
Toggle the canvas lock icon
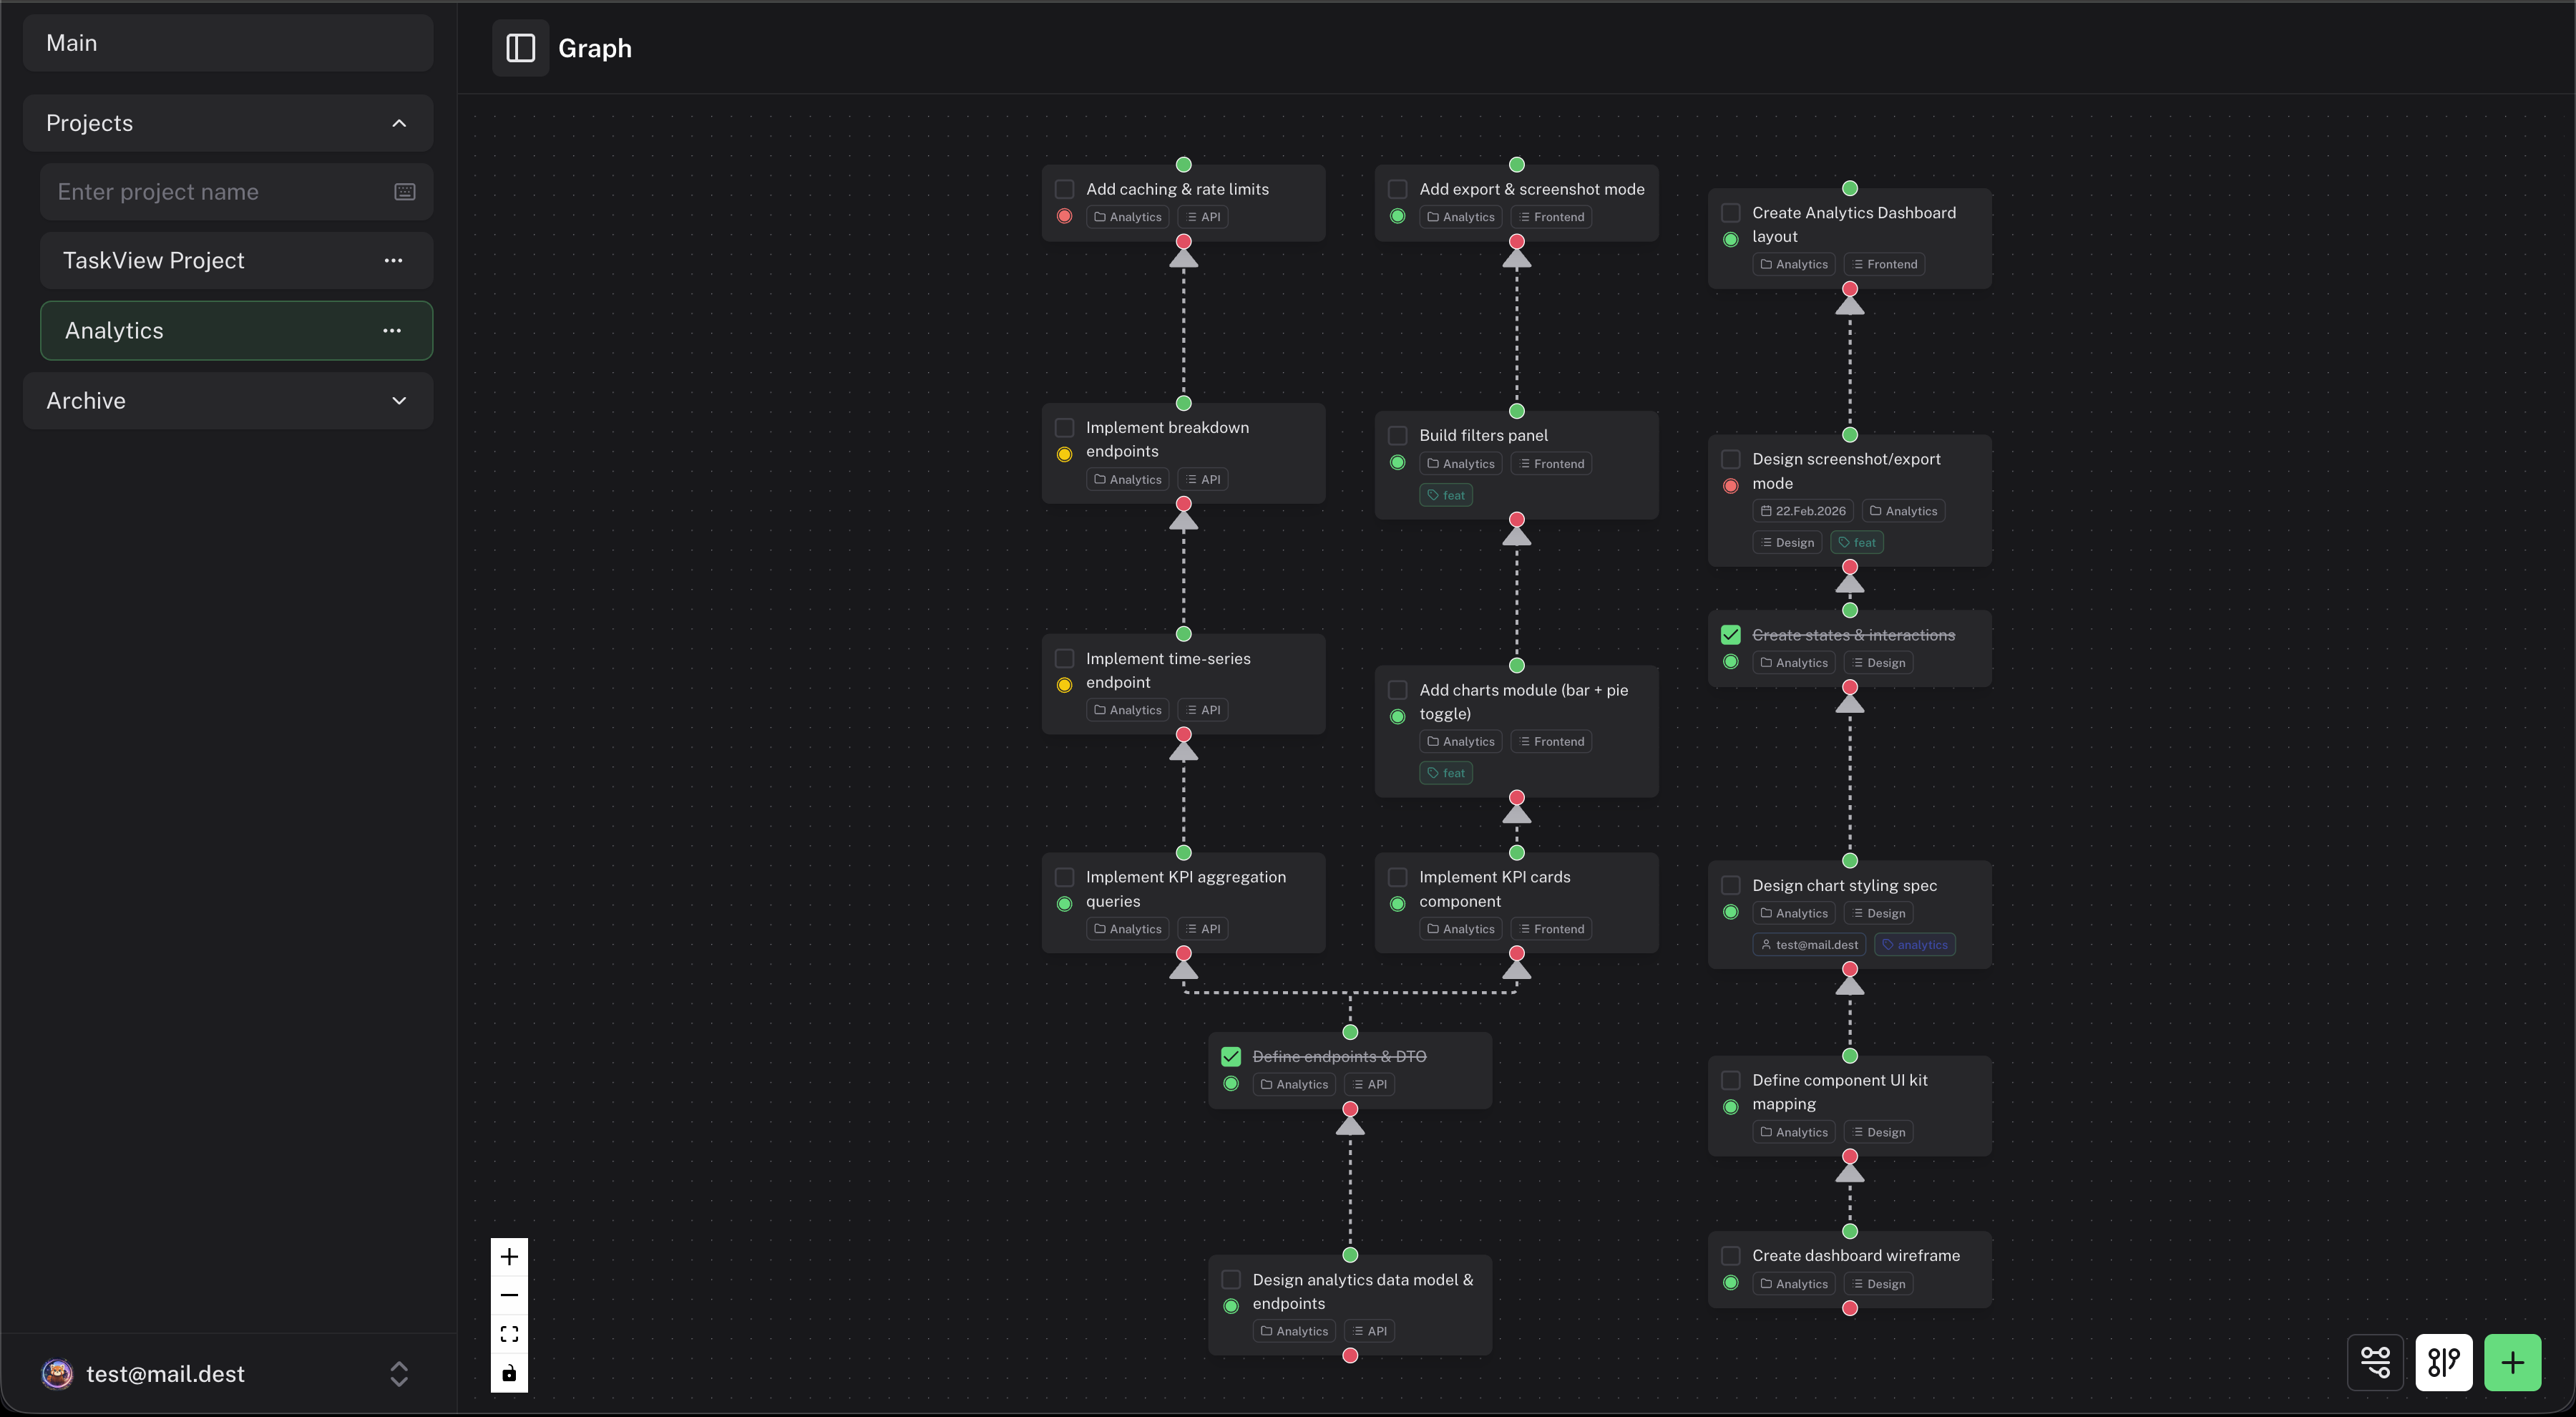[x=509, y=1373]
